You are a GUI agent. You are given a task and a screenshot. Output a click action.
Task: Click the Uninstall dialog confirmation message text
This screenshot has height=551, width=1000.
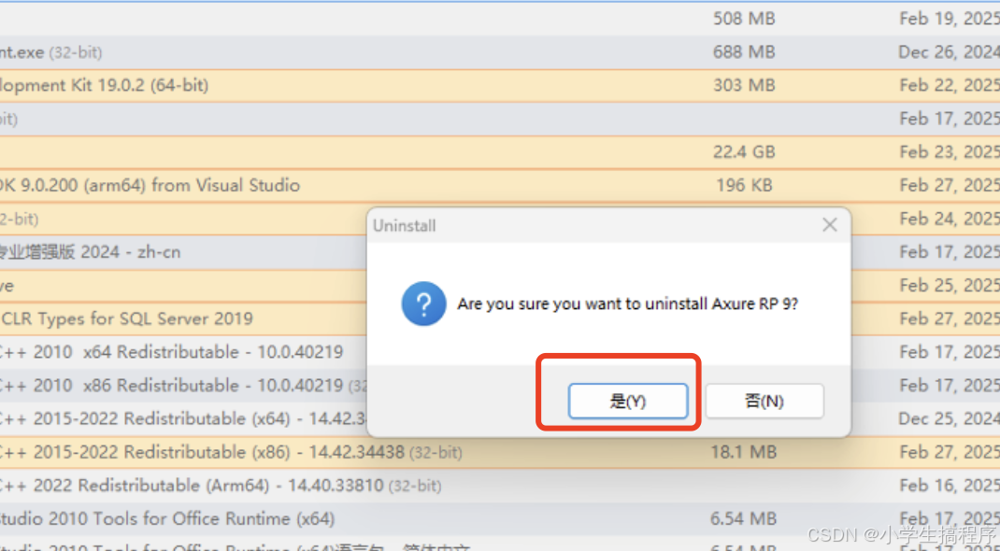pyautogui.click(x=627, y=304)
